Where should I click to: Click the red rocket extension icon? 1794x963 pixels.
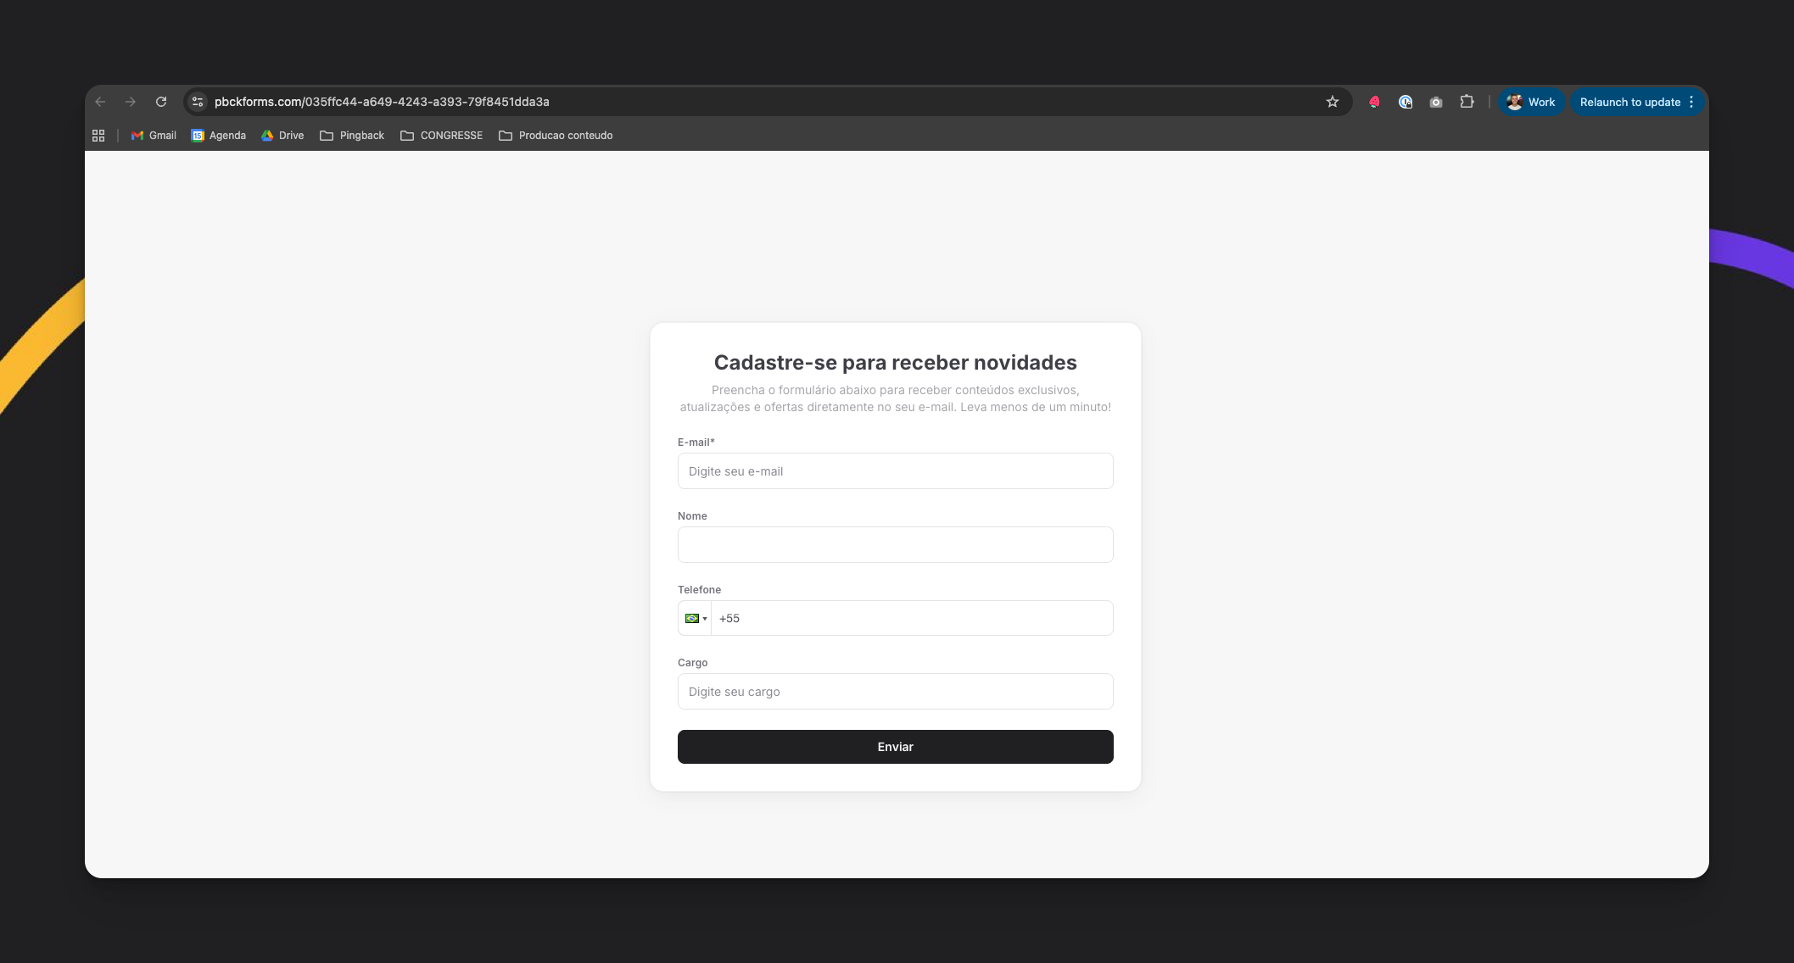pyautogui.click(x=1374, y=102)
